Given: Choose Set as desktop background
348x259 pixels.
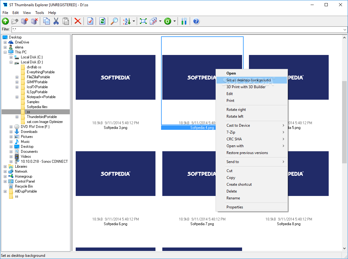Looking at the screenshot, I should click(x=252, y=80).
